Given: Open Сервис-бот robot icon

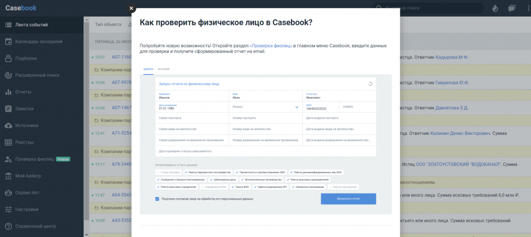Looking at the screenshot, I should pyautogui.click(x=8, y=192).
